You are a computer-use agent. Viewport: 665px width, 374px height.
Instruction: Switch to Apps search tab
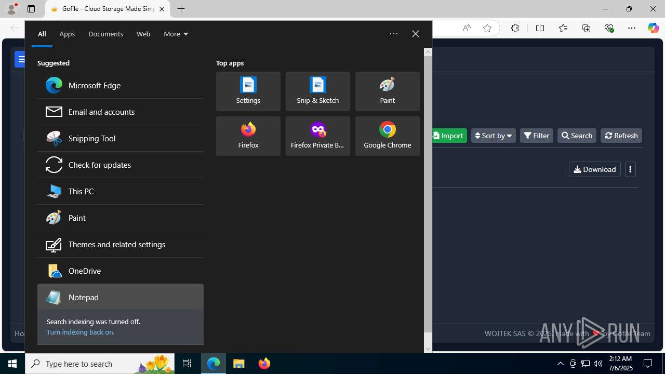pos(67,34)
